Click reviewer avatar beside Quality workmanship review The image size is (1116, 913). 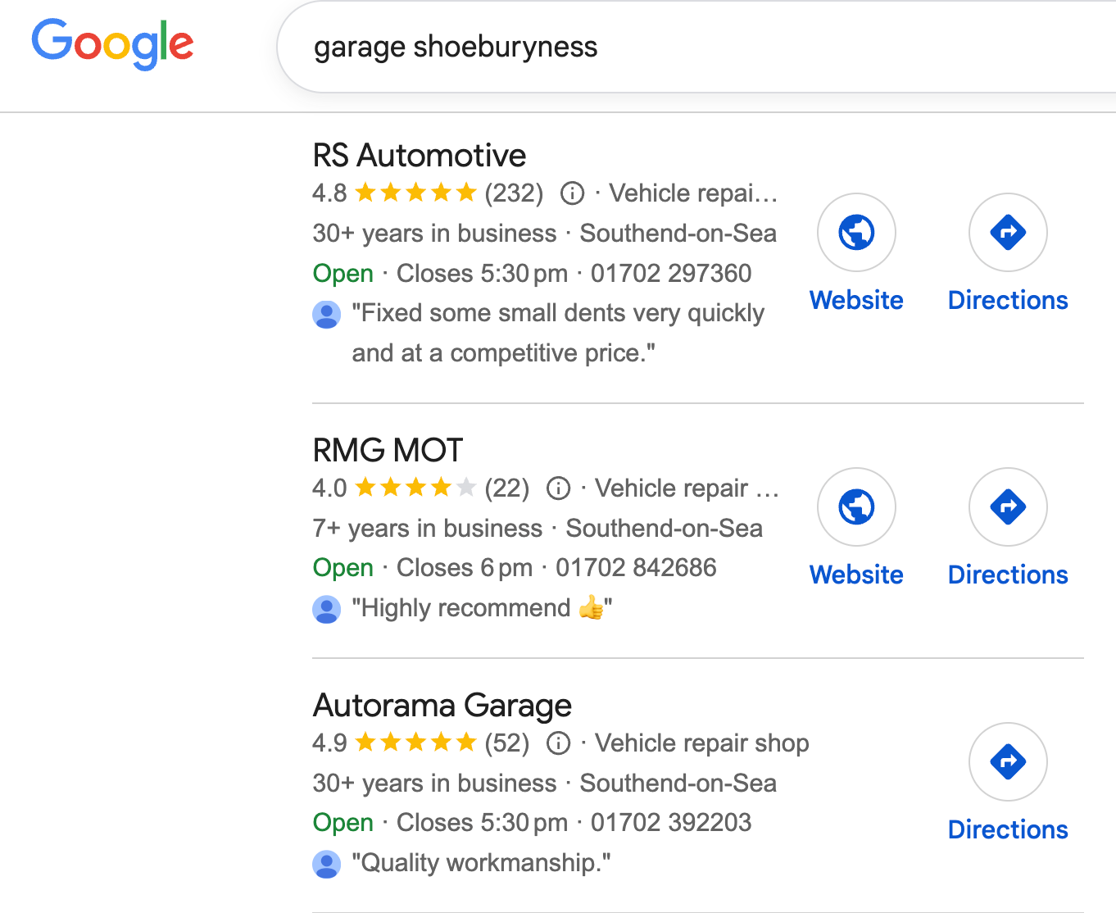[x=327, y=864]
